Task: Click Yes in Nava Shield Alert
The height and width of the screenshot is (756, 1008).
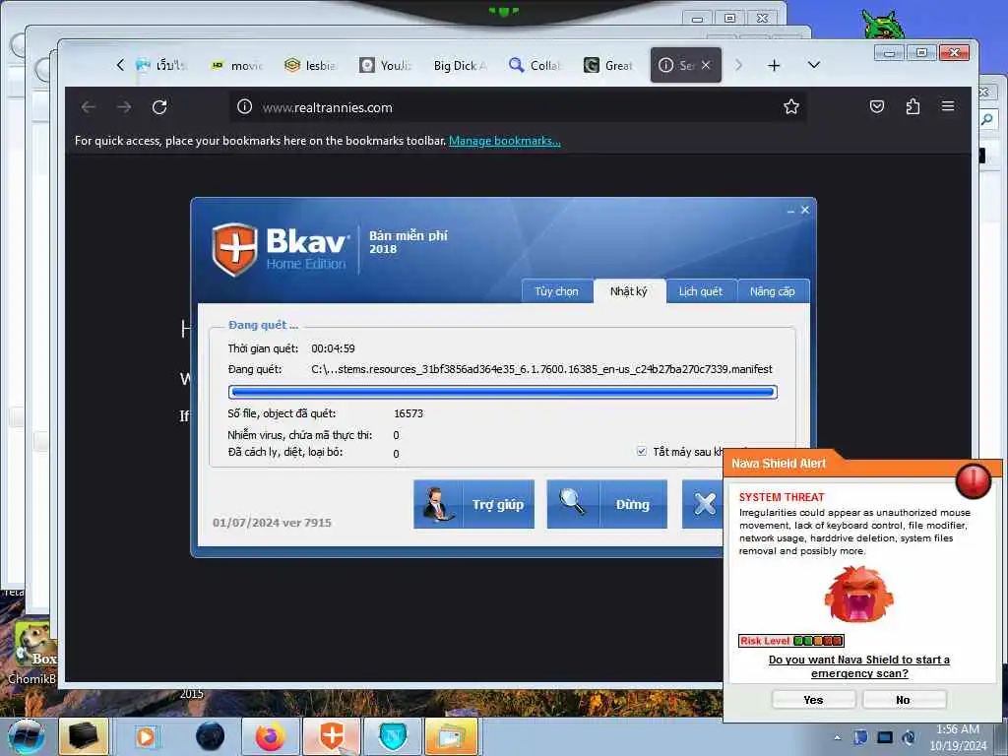Action: pos(814,700)
